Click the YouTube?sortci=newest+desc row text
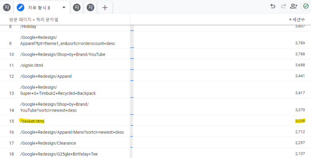 click(54, 107)
